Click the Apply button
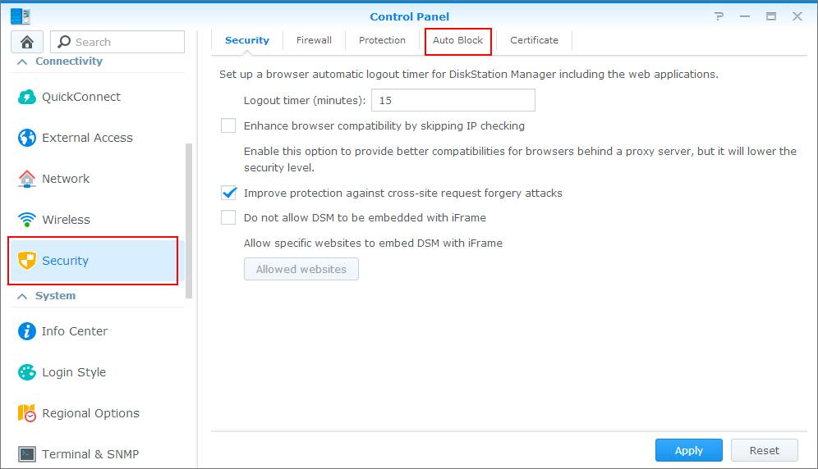This screenshot has width=818, height=469. tap(688, 450)
